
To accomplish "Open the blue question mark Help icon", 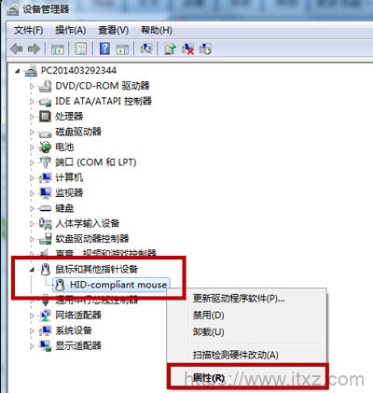I will pos(105,49).
